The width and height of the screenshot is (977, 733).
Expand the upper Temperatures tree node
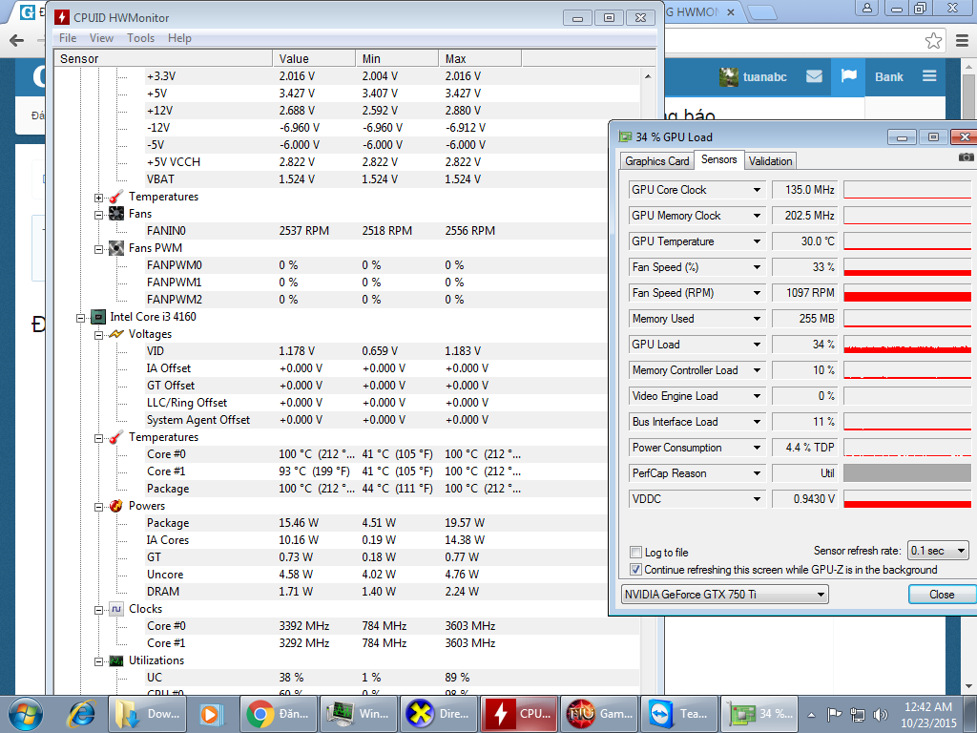pyautogui.click(x=98, y=198)
